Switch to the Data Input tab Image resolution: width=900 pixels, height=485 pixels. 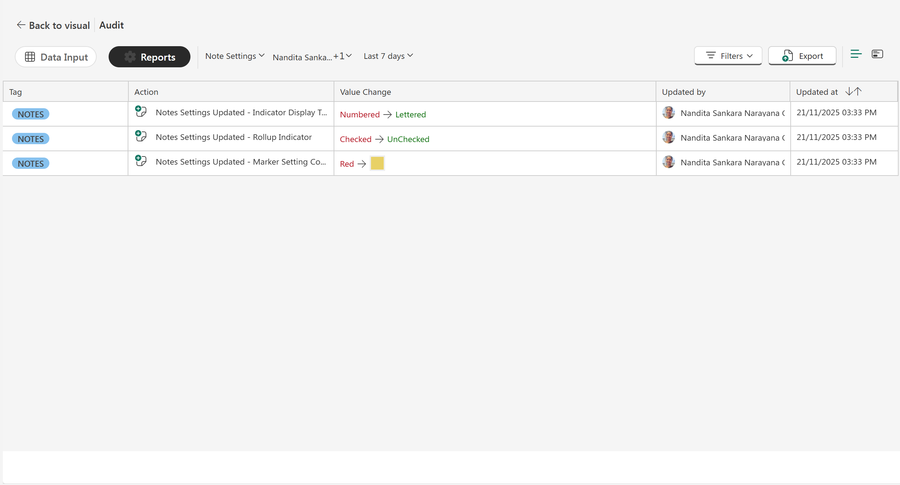(x=56, y=57)
